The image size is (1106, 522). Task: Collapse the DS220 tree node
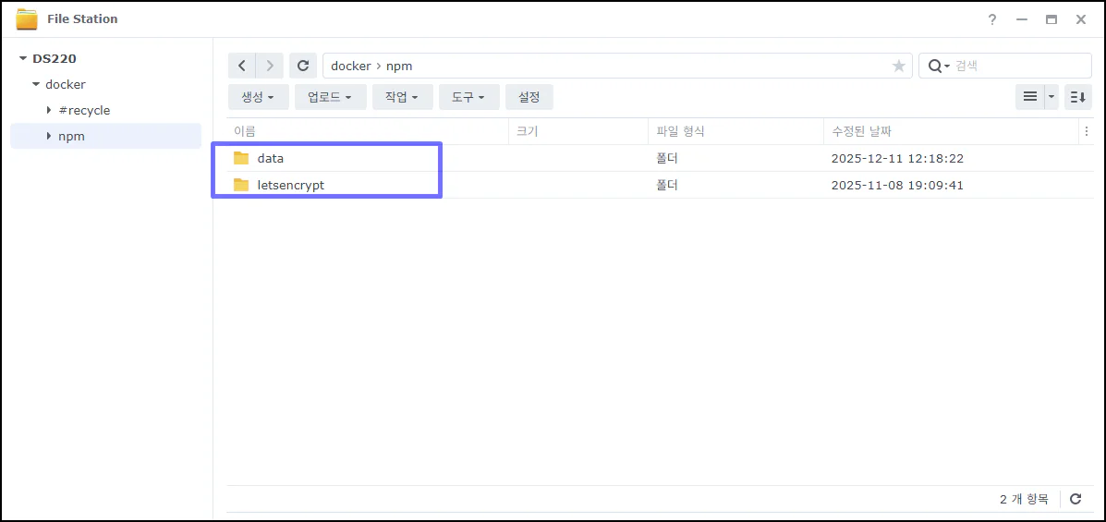pos(23,59)
